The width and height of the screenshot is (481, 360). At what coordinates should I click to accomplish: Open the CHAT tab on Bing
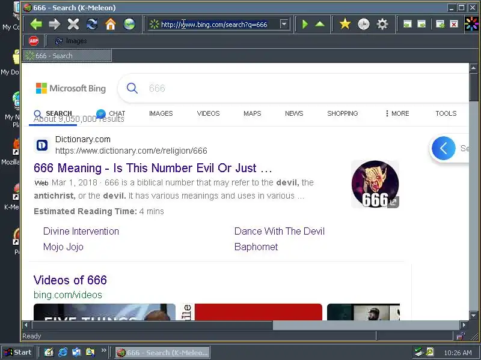(111, 113)
